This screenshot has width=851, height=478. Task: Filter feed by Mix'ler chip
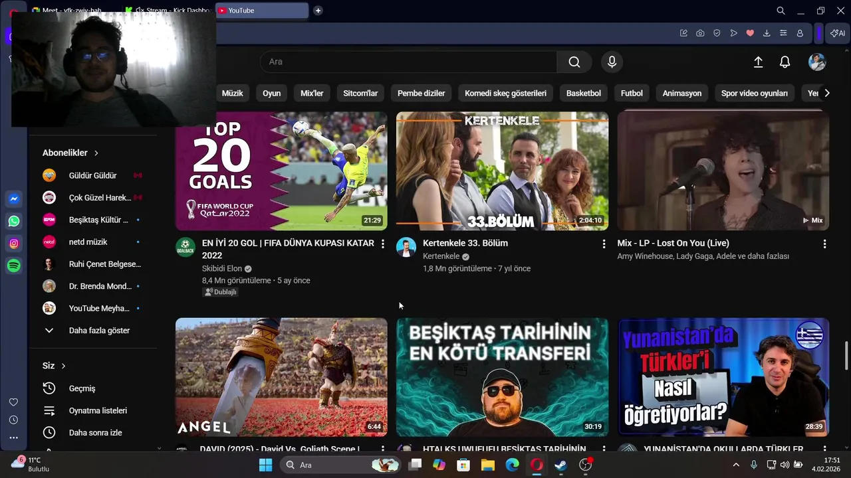tap(312, 93)
